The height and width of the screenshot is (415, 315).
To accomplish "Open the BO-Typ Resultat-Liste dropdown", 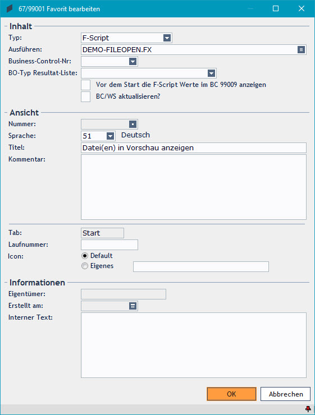I will click(x=211, y=73).
